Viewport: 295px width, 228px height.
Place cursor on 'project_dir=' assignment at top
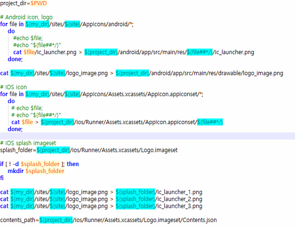pos(15,3)
